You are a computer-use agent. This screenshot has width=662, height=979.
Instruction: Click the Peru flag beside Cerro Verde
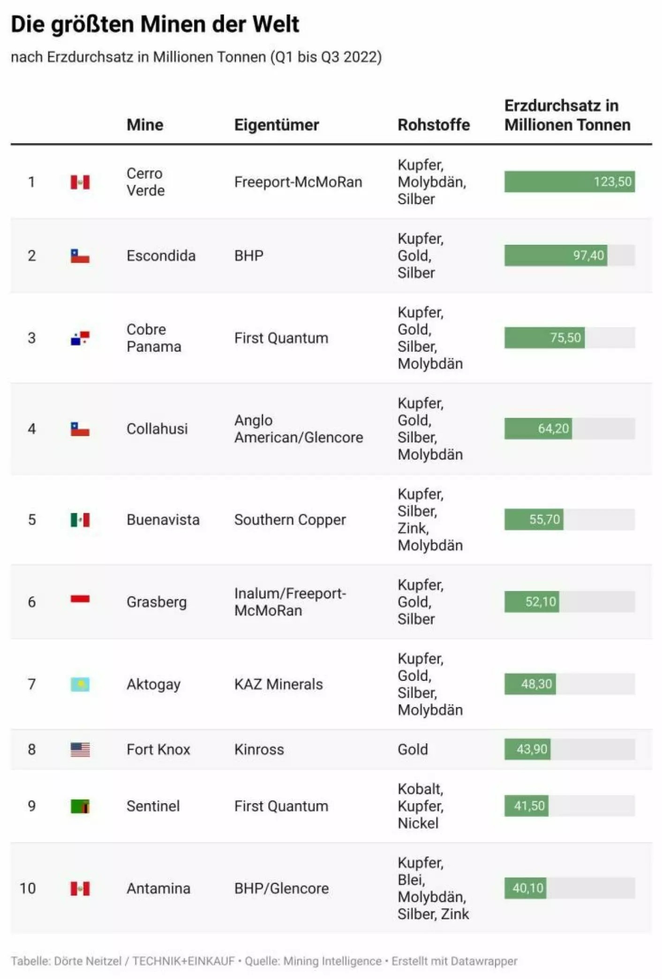click(80, 182)
